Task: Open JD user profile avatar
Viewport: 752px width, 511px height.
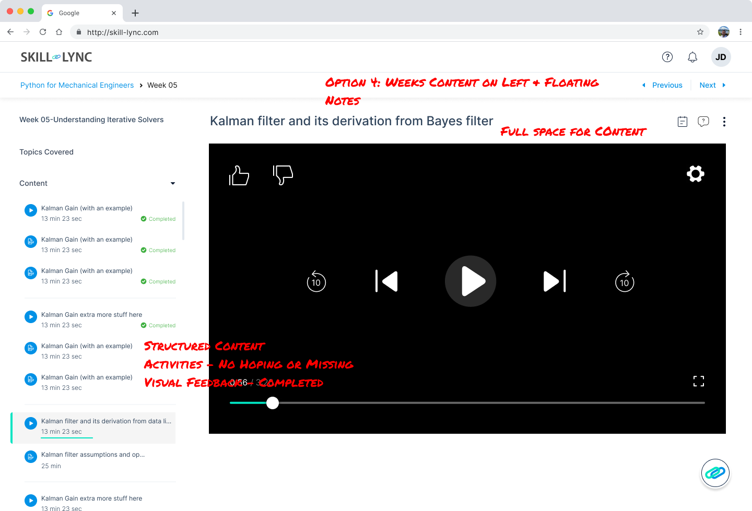Action: (721, 57)
